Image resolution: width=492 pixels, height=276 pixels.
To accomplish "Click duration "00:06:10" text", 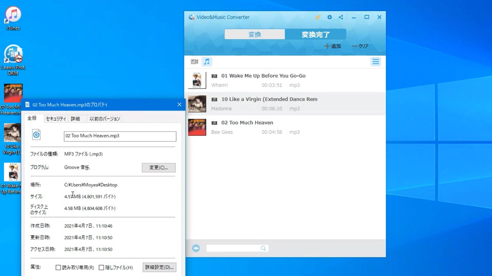I will (x=272, y=108).
